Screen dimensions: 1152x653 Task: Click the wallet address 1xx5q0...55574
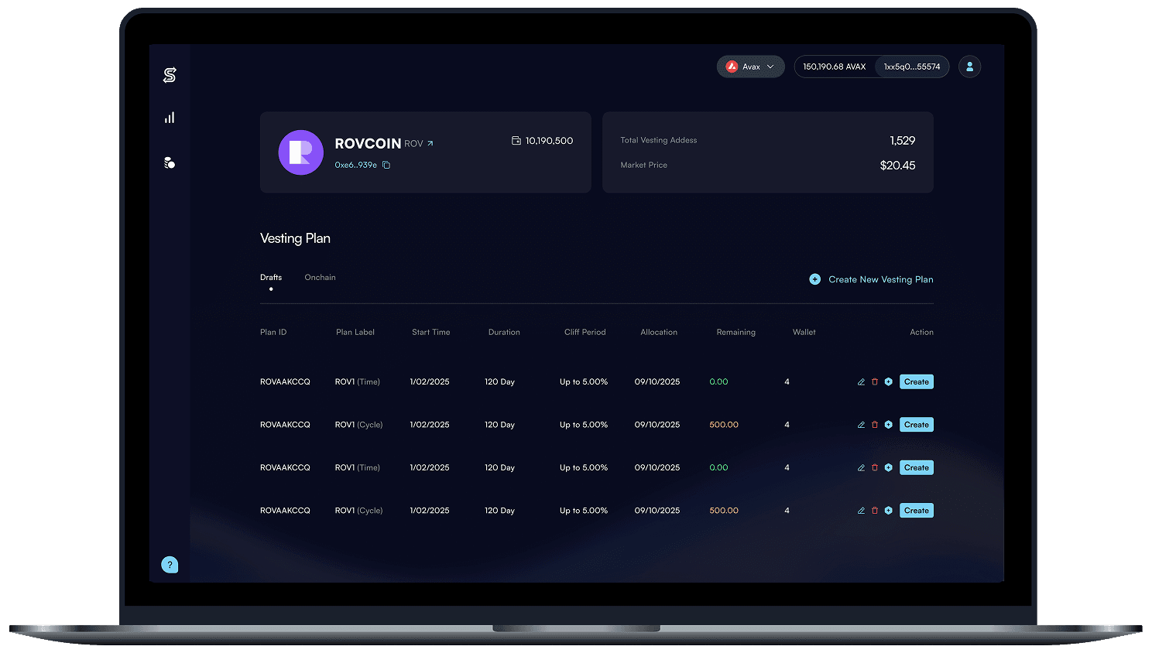(x=912, y=67)
